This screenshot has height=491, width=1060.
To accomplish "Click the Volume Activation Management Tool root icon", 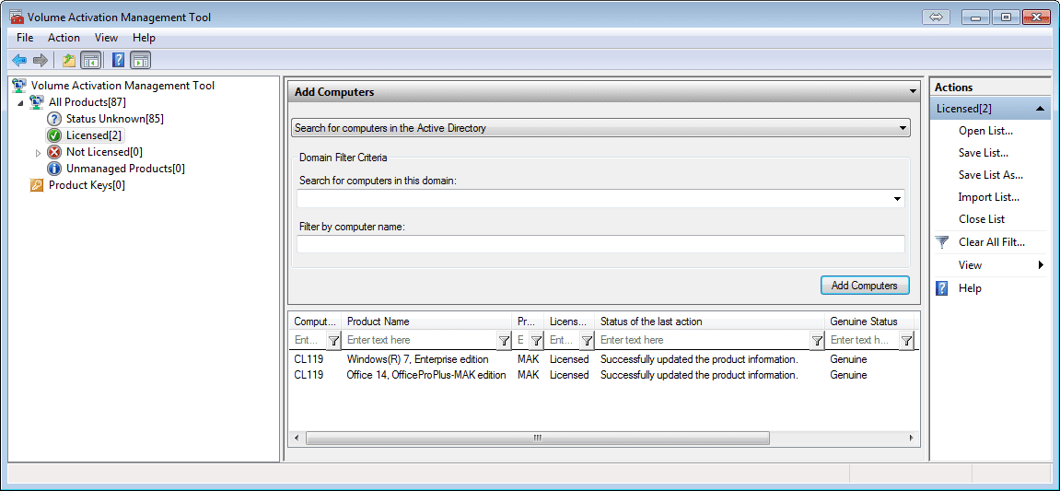I will coord(20,86).
